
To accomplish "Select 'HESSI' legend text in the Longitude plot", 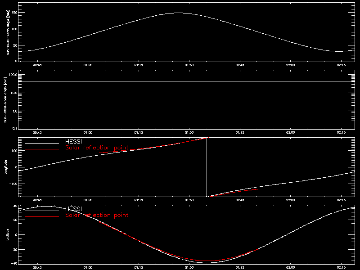I will (73, 141).
